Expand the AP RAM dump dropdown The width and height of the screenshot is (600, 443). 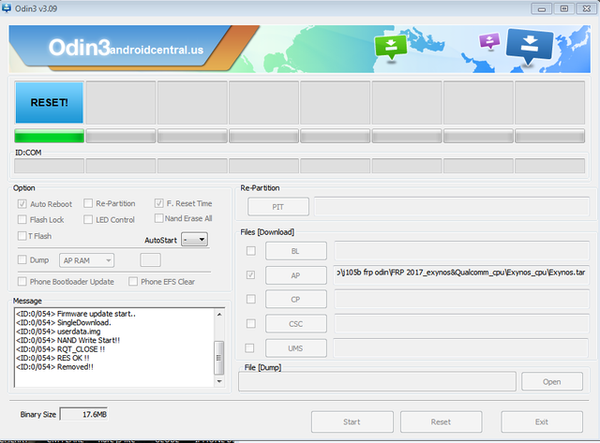tap(86, 260)
